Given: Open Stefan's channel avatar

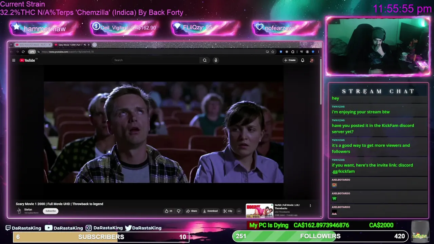Looking at the screenshot, I should pyautogui.click(x=19, y=211).
